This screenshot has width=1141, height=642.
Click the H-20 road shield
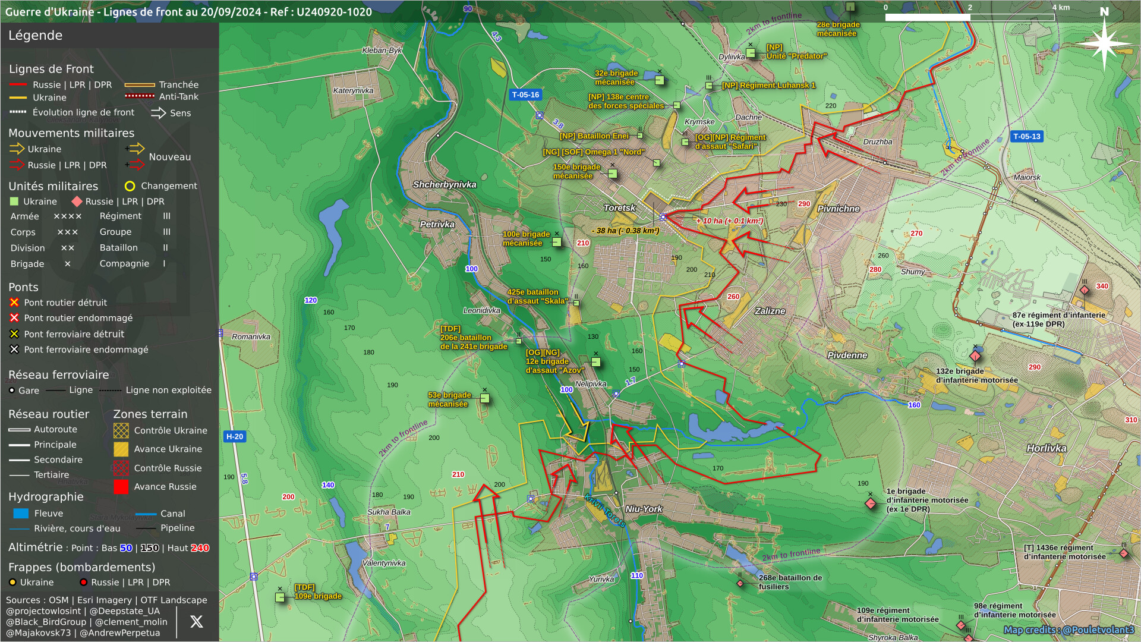(x=235, y=436)
